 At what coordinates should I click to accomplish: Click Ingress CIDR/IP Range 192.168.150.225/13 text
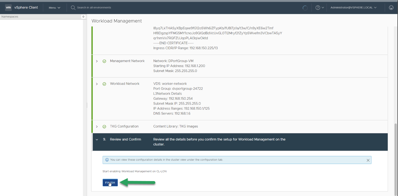click(x=185, y=48)
